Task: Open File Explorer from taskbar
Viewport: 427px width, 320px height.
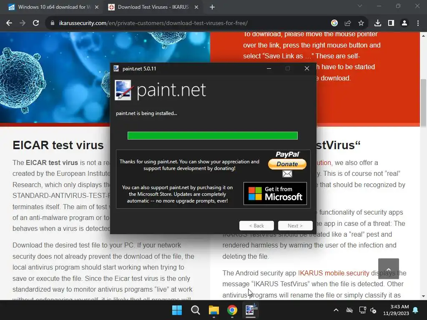Action: [214, 310]
